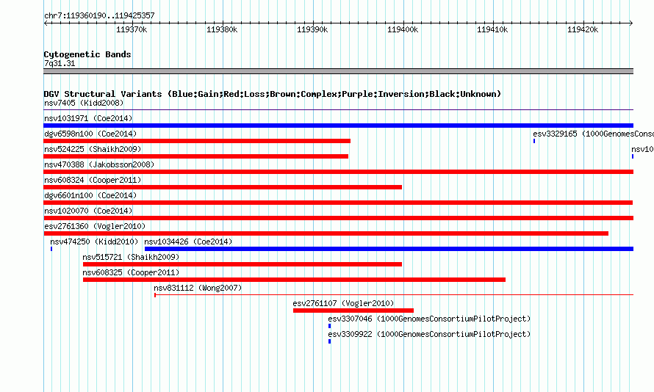Viewport: 654px width, 392px height.
Task: Click the nsv470388 (Jakobsson2008) label
Action: [x=99, y=164]
